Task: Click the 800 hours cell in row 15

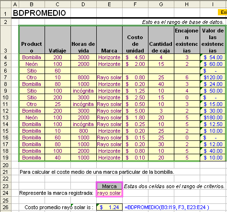Action: 83,131
